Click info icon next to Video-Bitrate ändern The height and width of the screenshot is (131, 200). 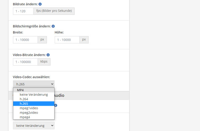click(48, 55)
